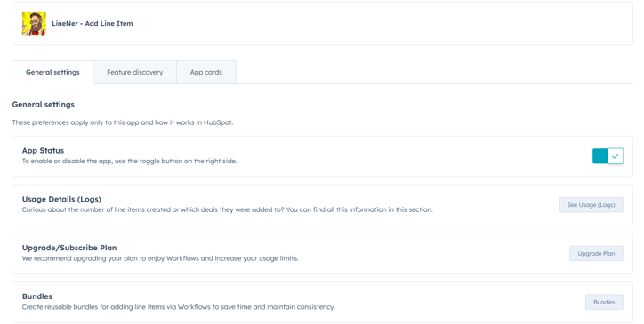The width and height of the screenshot is (644, 324).
Task: Click the 'Curious about the number of line items' text
Action: (x=227, y=209)
